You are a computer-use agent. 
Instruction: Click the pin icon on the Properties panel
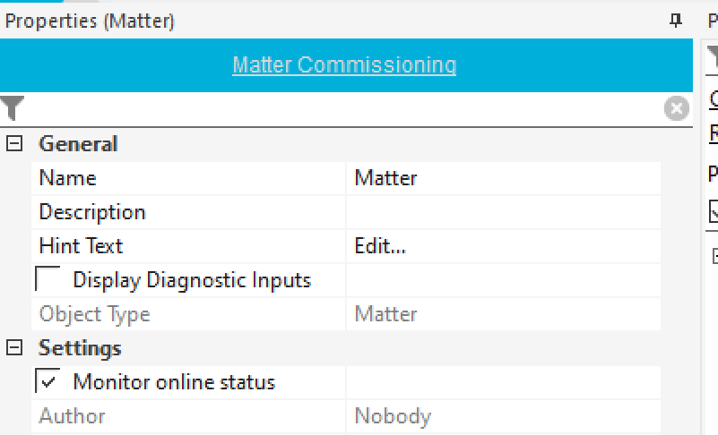pyautogui.click(x=676, y=21)
